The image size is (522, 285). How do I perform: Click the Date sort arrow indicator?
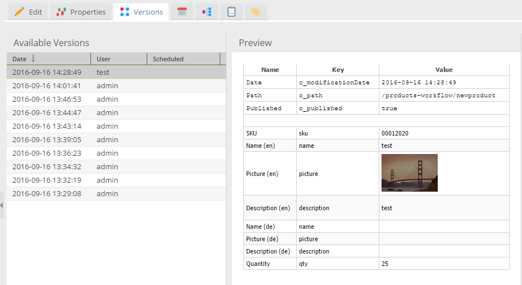[33, 58]
